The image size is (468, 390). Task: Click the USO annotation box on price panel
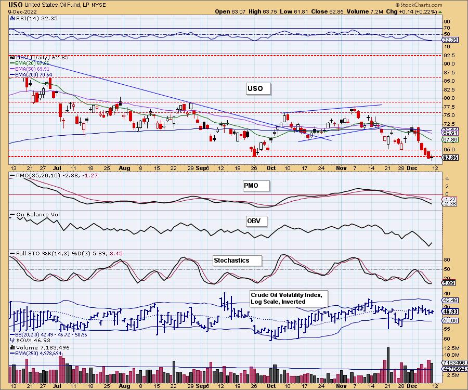(258, 88)
